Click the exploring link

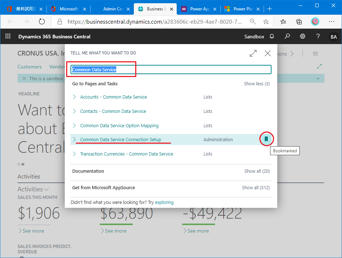click(164, 202)
